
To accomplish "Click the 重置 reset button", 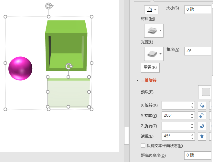I will (150, 68).
